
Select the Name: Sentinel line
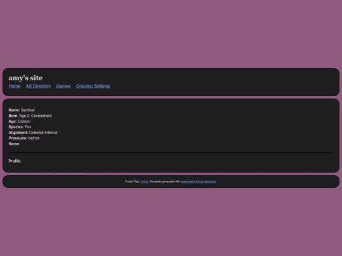point(22,110)
